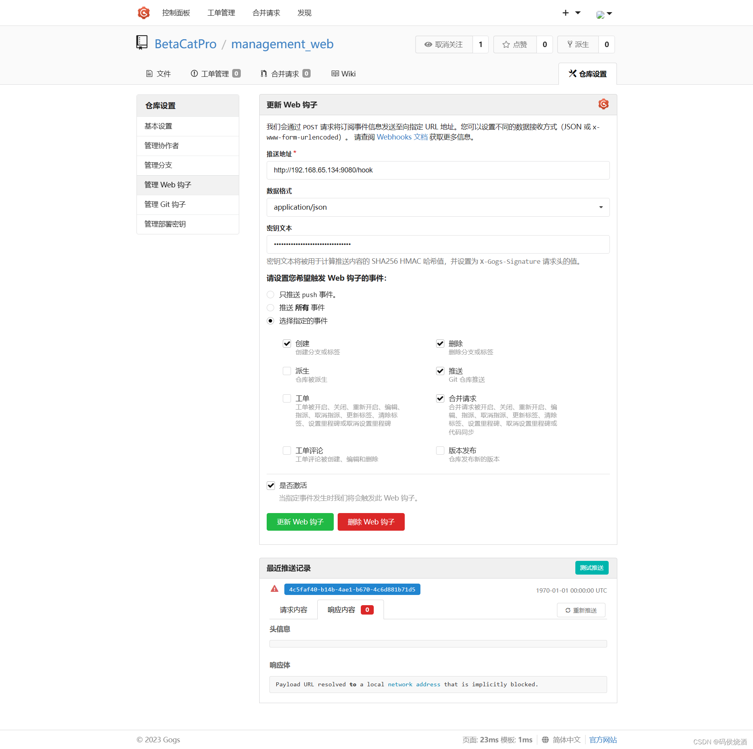Viewport: 753px width, 749px height.
Task: Toggle the 推送 event checkbox
Action: pyautogui.click(x=440, y=371)
